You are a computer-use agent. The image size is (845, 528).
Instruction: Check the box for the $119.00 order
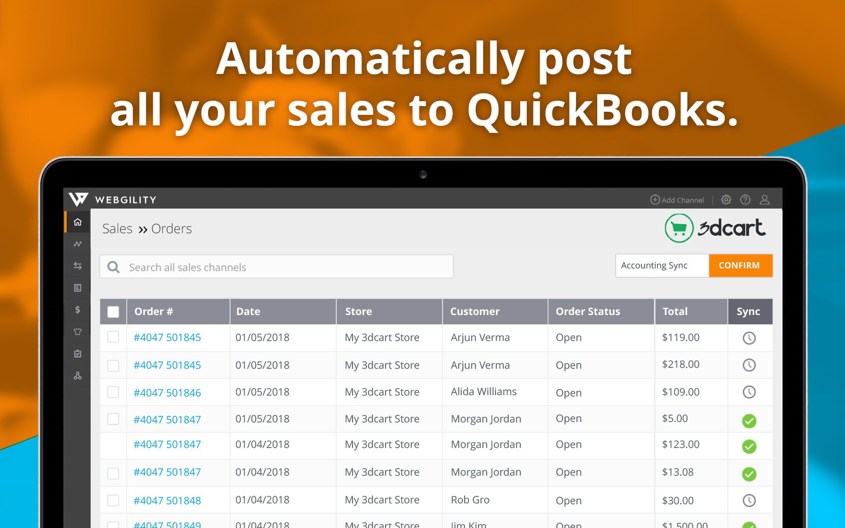(113, 337)
